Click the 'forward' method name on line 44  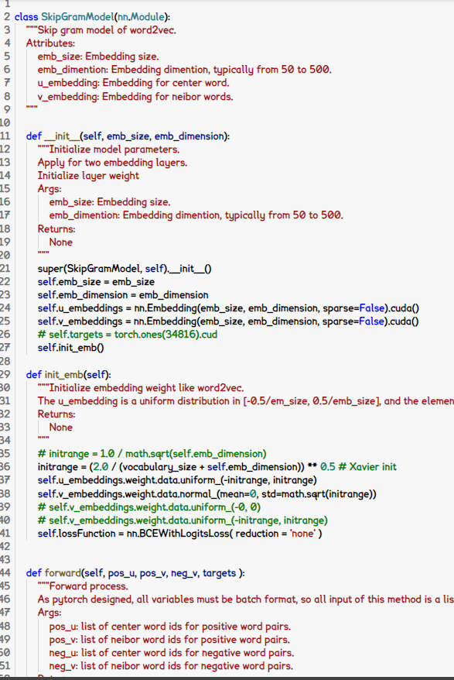tap(63, 572)
